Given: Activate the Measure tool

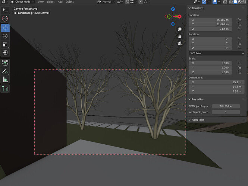Looking at the screenshot, I should tap(5, 79).
